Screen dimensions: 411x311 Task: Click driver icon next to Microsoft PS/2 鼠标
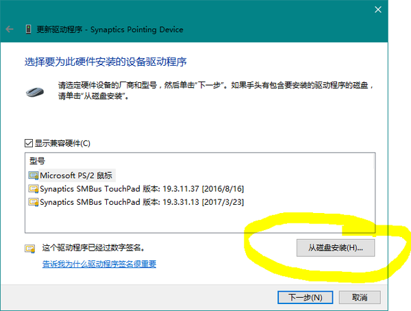(34, 175)
